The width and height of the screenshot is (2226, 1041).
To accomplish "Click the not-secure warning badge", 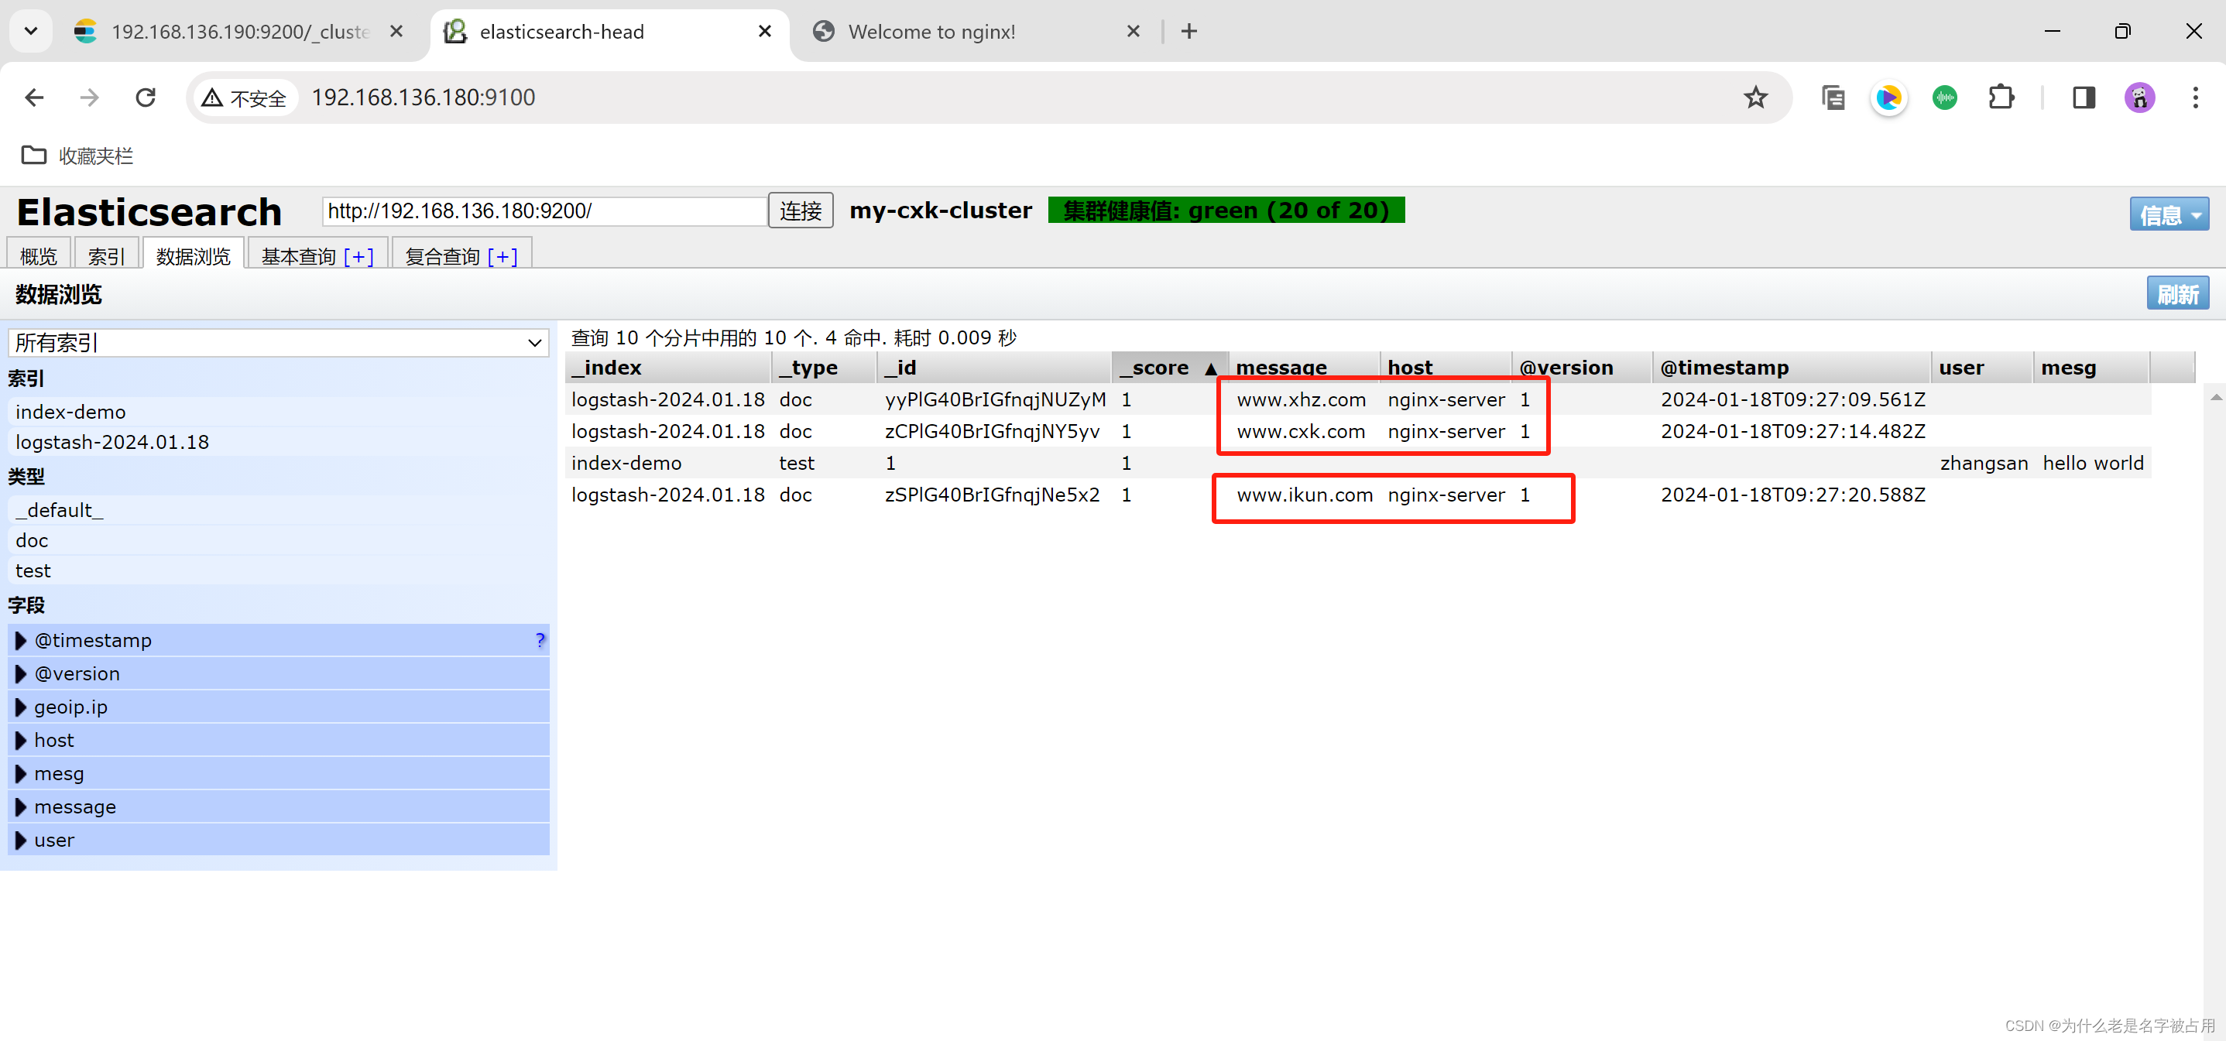I will tap(245, 98).
